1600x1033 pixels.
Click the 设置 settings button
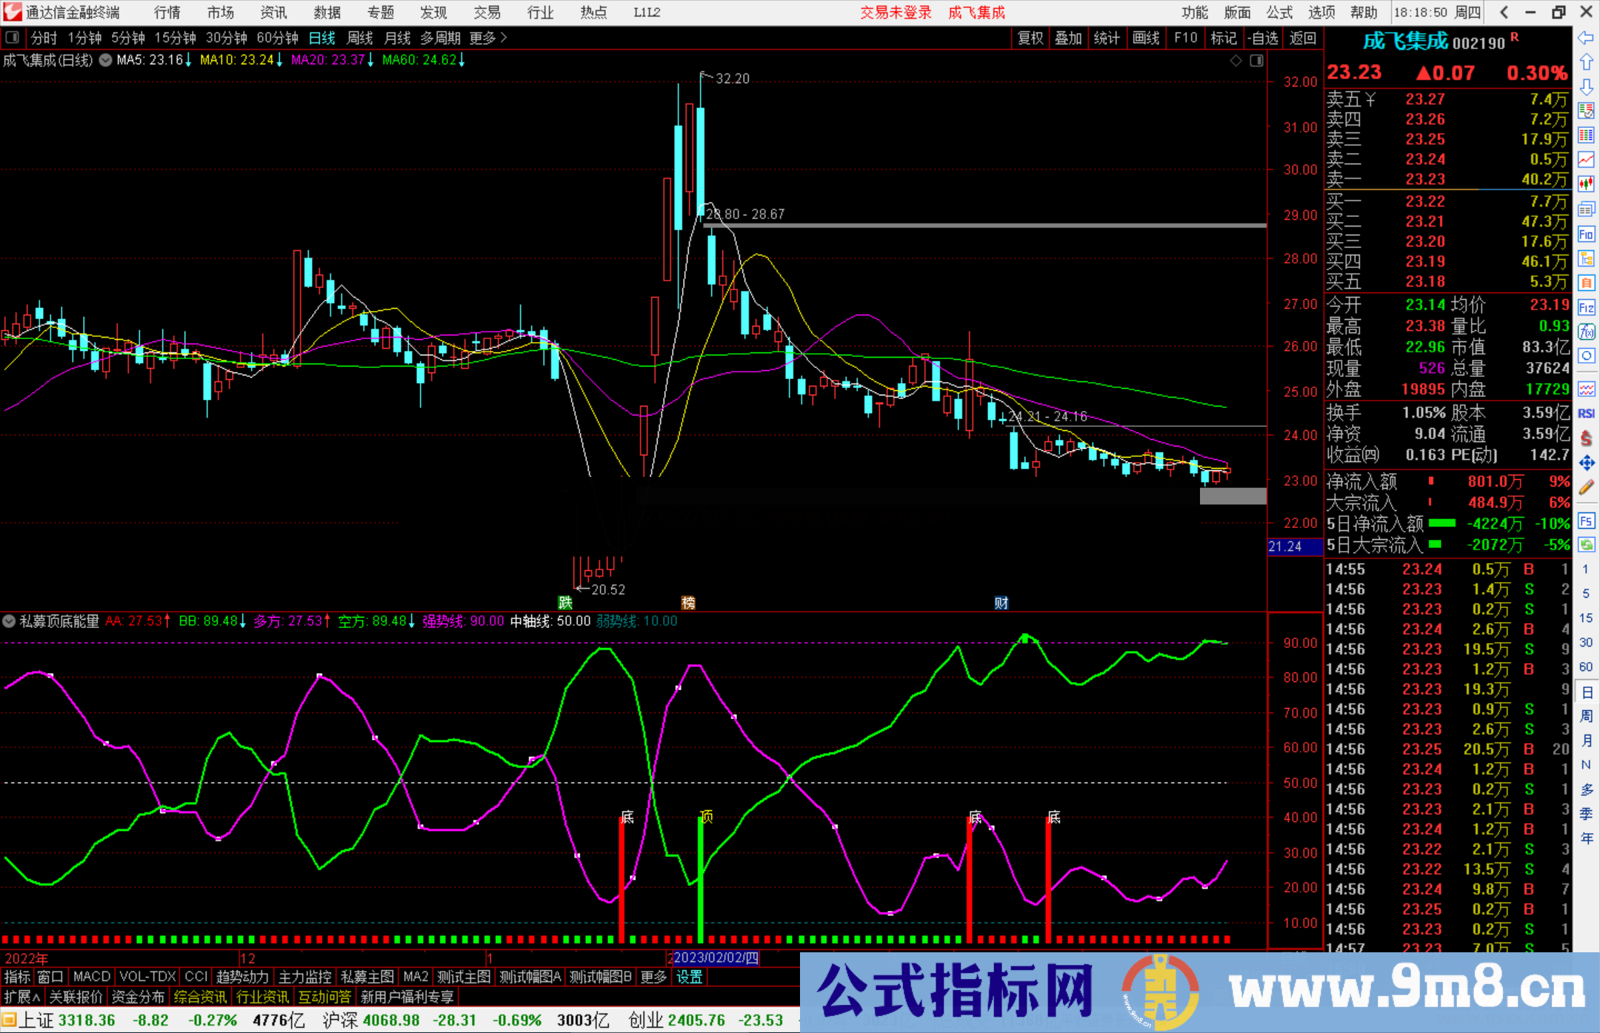[689, 977]
